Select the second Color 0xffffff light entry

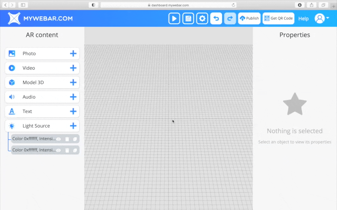point(34,150)
